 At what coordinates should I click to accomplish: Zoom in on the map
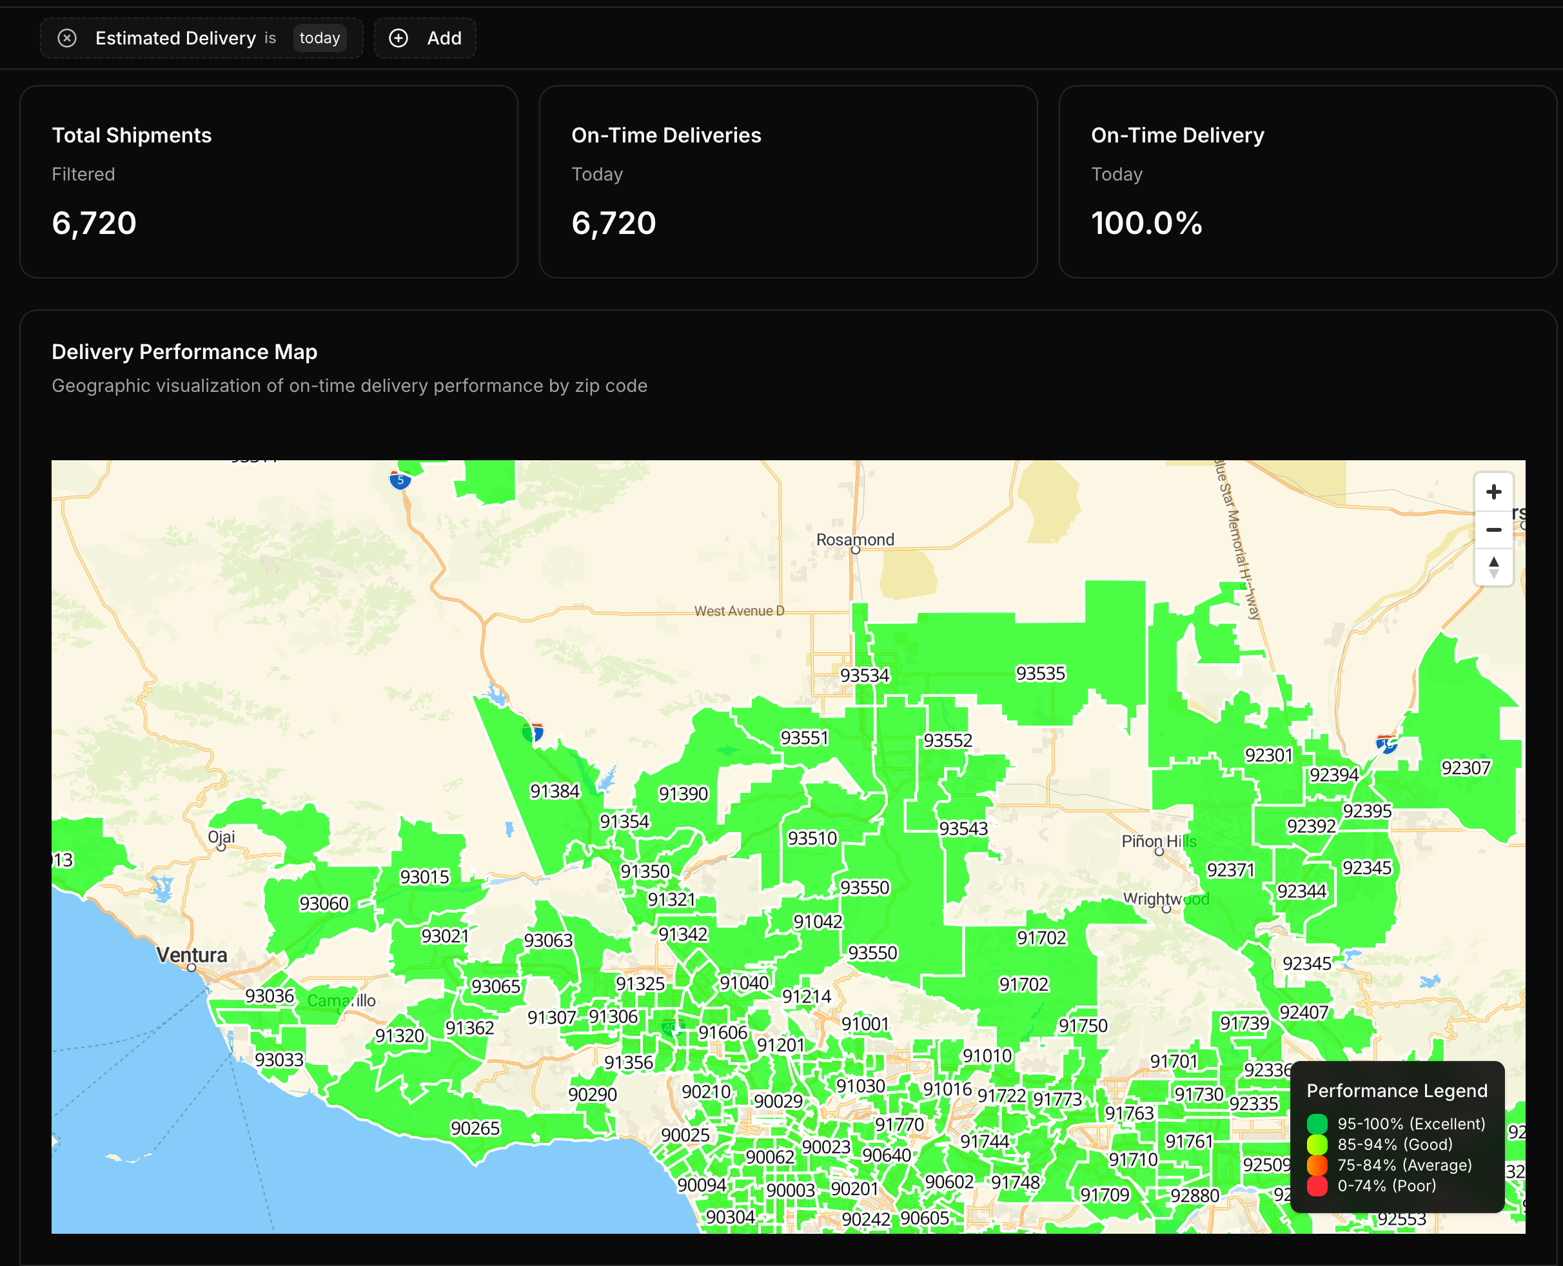(1493, 492)
